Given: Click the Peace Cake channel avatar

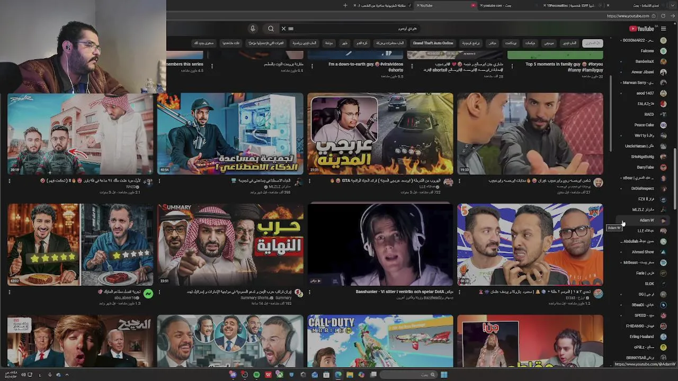Looking at the screenshot, I should tap(663, 125).
